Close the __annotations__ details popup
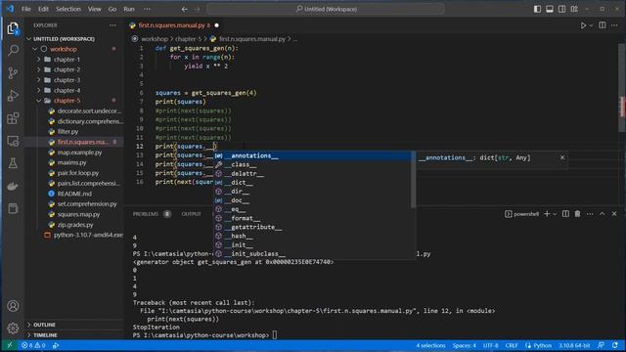626x352 pixels. point(562,157)
